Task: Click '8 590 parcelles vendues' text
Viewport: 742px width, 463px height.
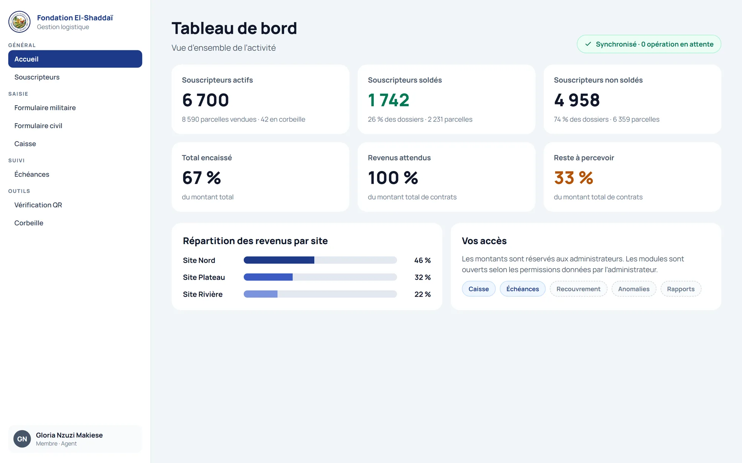Action: click(x=219, y=119)
